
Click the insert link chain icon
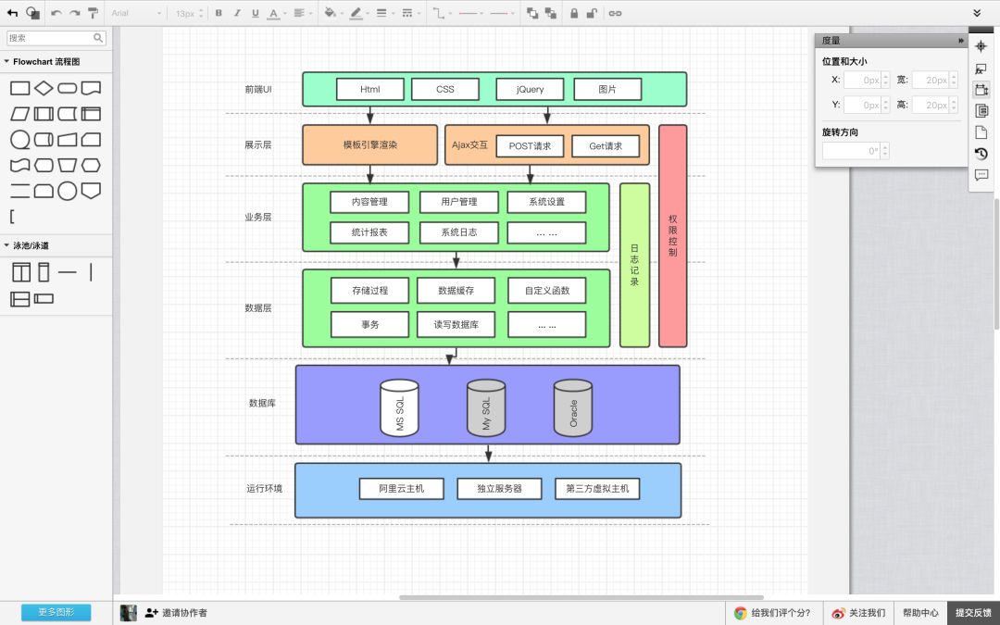[x=615, y=13]
